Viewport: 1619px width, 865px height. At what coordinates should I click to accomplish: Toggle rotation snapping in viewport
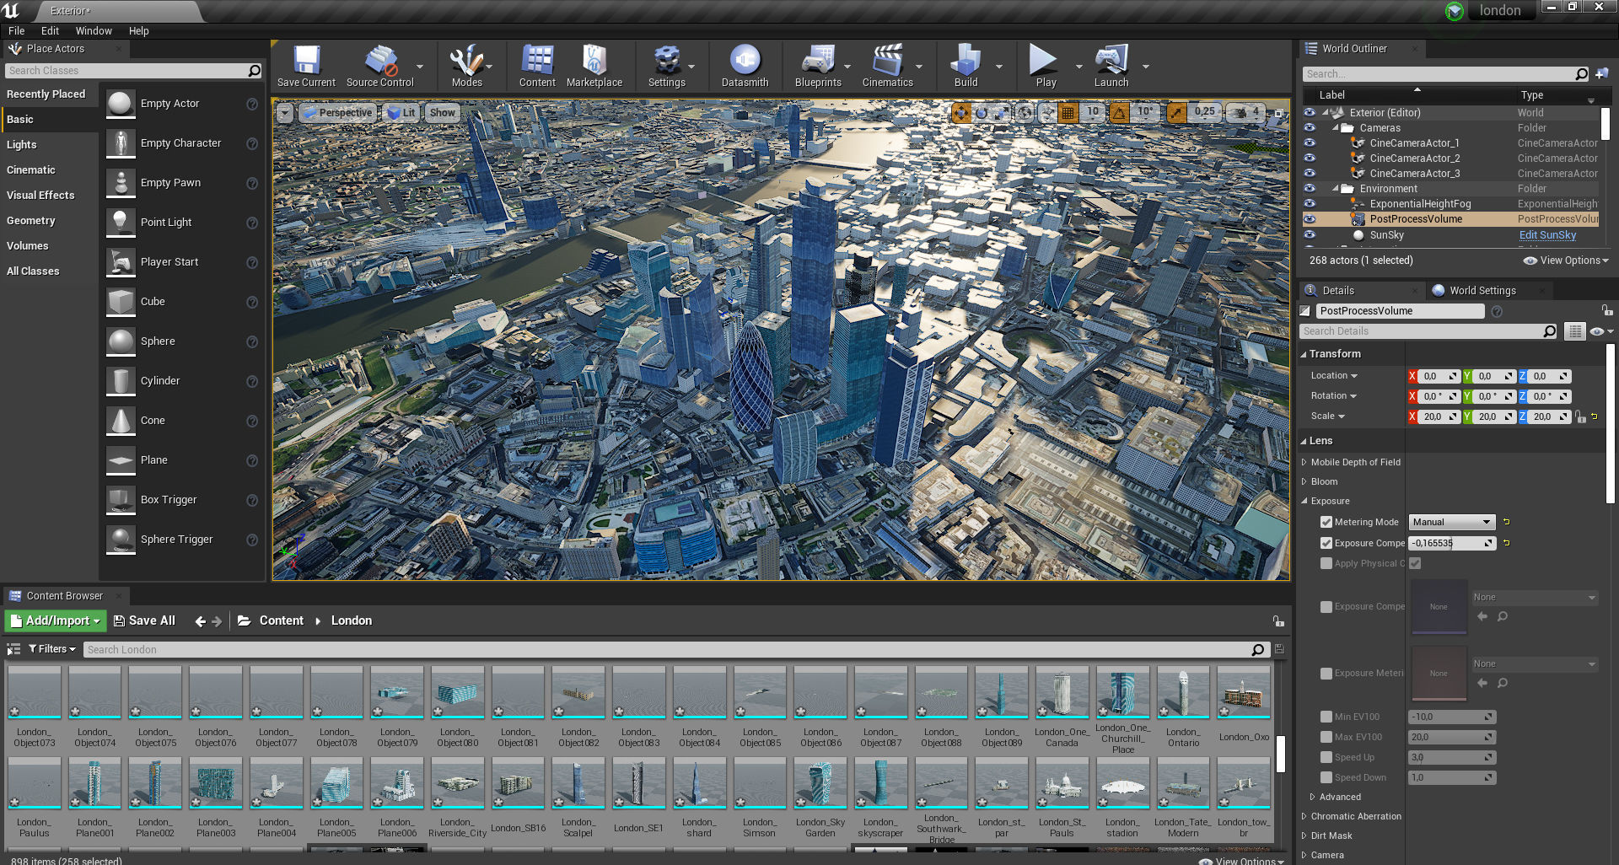1120,112
